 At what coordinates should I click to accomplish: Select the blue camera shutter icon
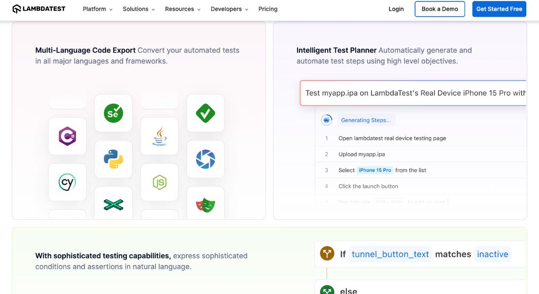tap(206, 159)
